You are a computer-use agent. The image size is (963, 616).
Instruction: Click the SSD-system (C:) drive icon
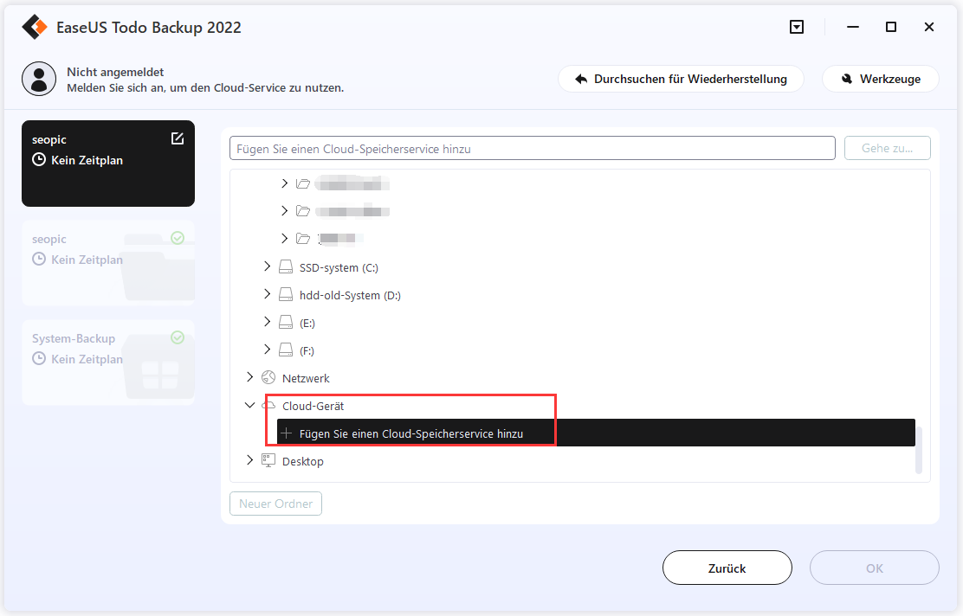point(286,266)
